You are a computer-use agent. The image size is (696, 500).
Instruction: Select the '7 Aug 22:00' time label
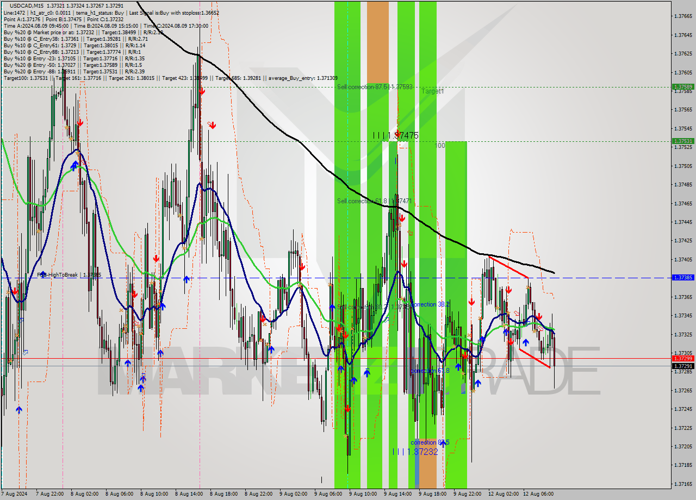(51, 493)
